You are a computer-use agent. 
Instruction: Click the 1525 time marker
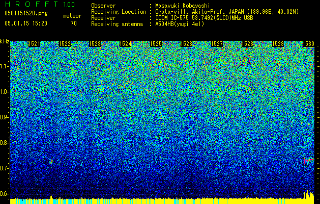156,44
